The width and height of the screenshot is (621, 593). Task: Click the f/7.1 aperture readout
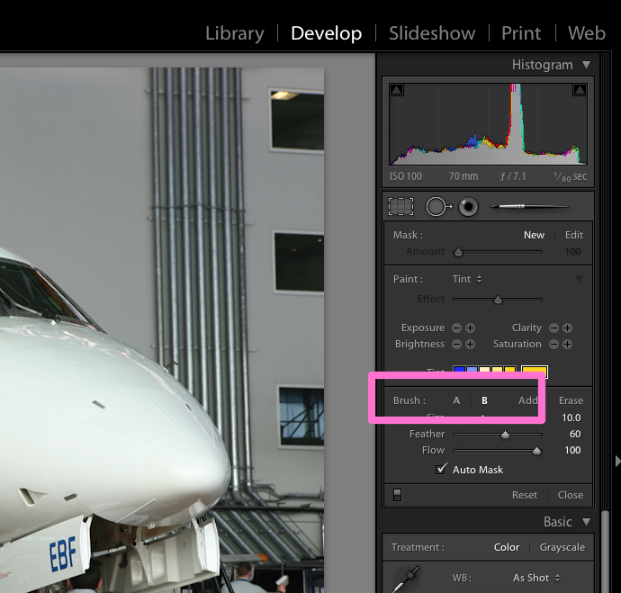pos(513,176)
